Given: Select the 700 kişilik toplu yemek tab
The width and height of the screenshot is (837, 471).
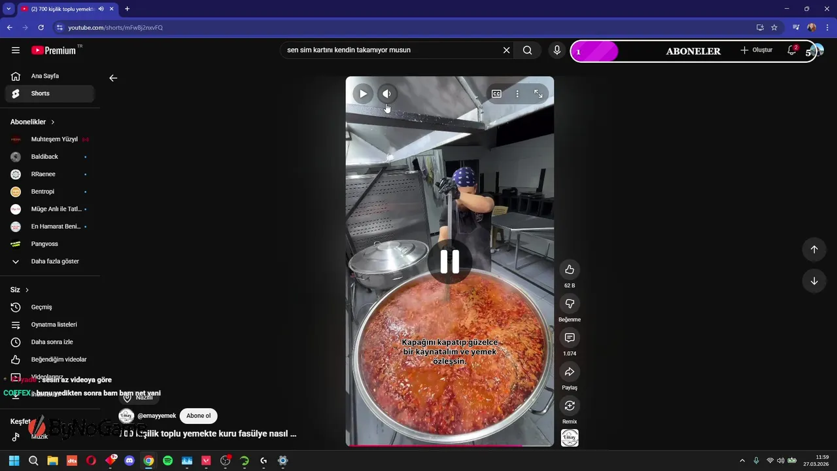Looking at the screenshot, I should 67,9.
